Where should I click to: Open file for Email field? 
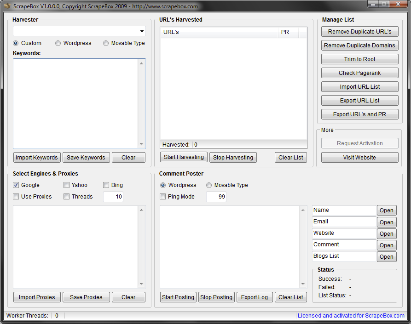coord(387,222)
